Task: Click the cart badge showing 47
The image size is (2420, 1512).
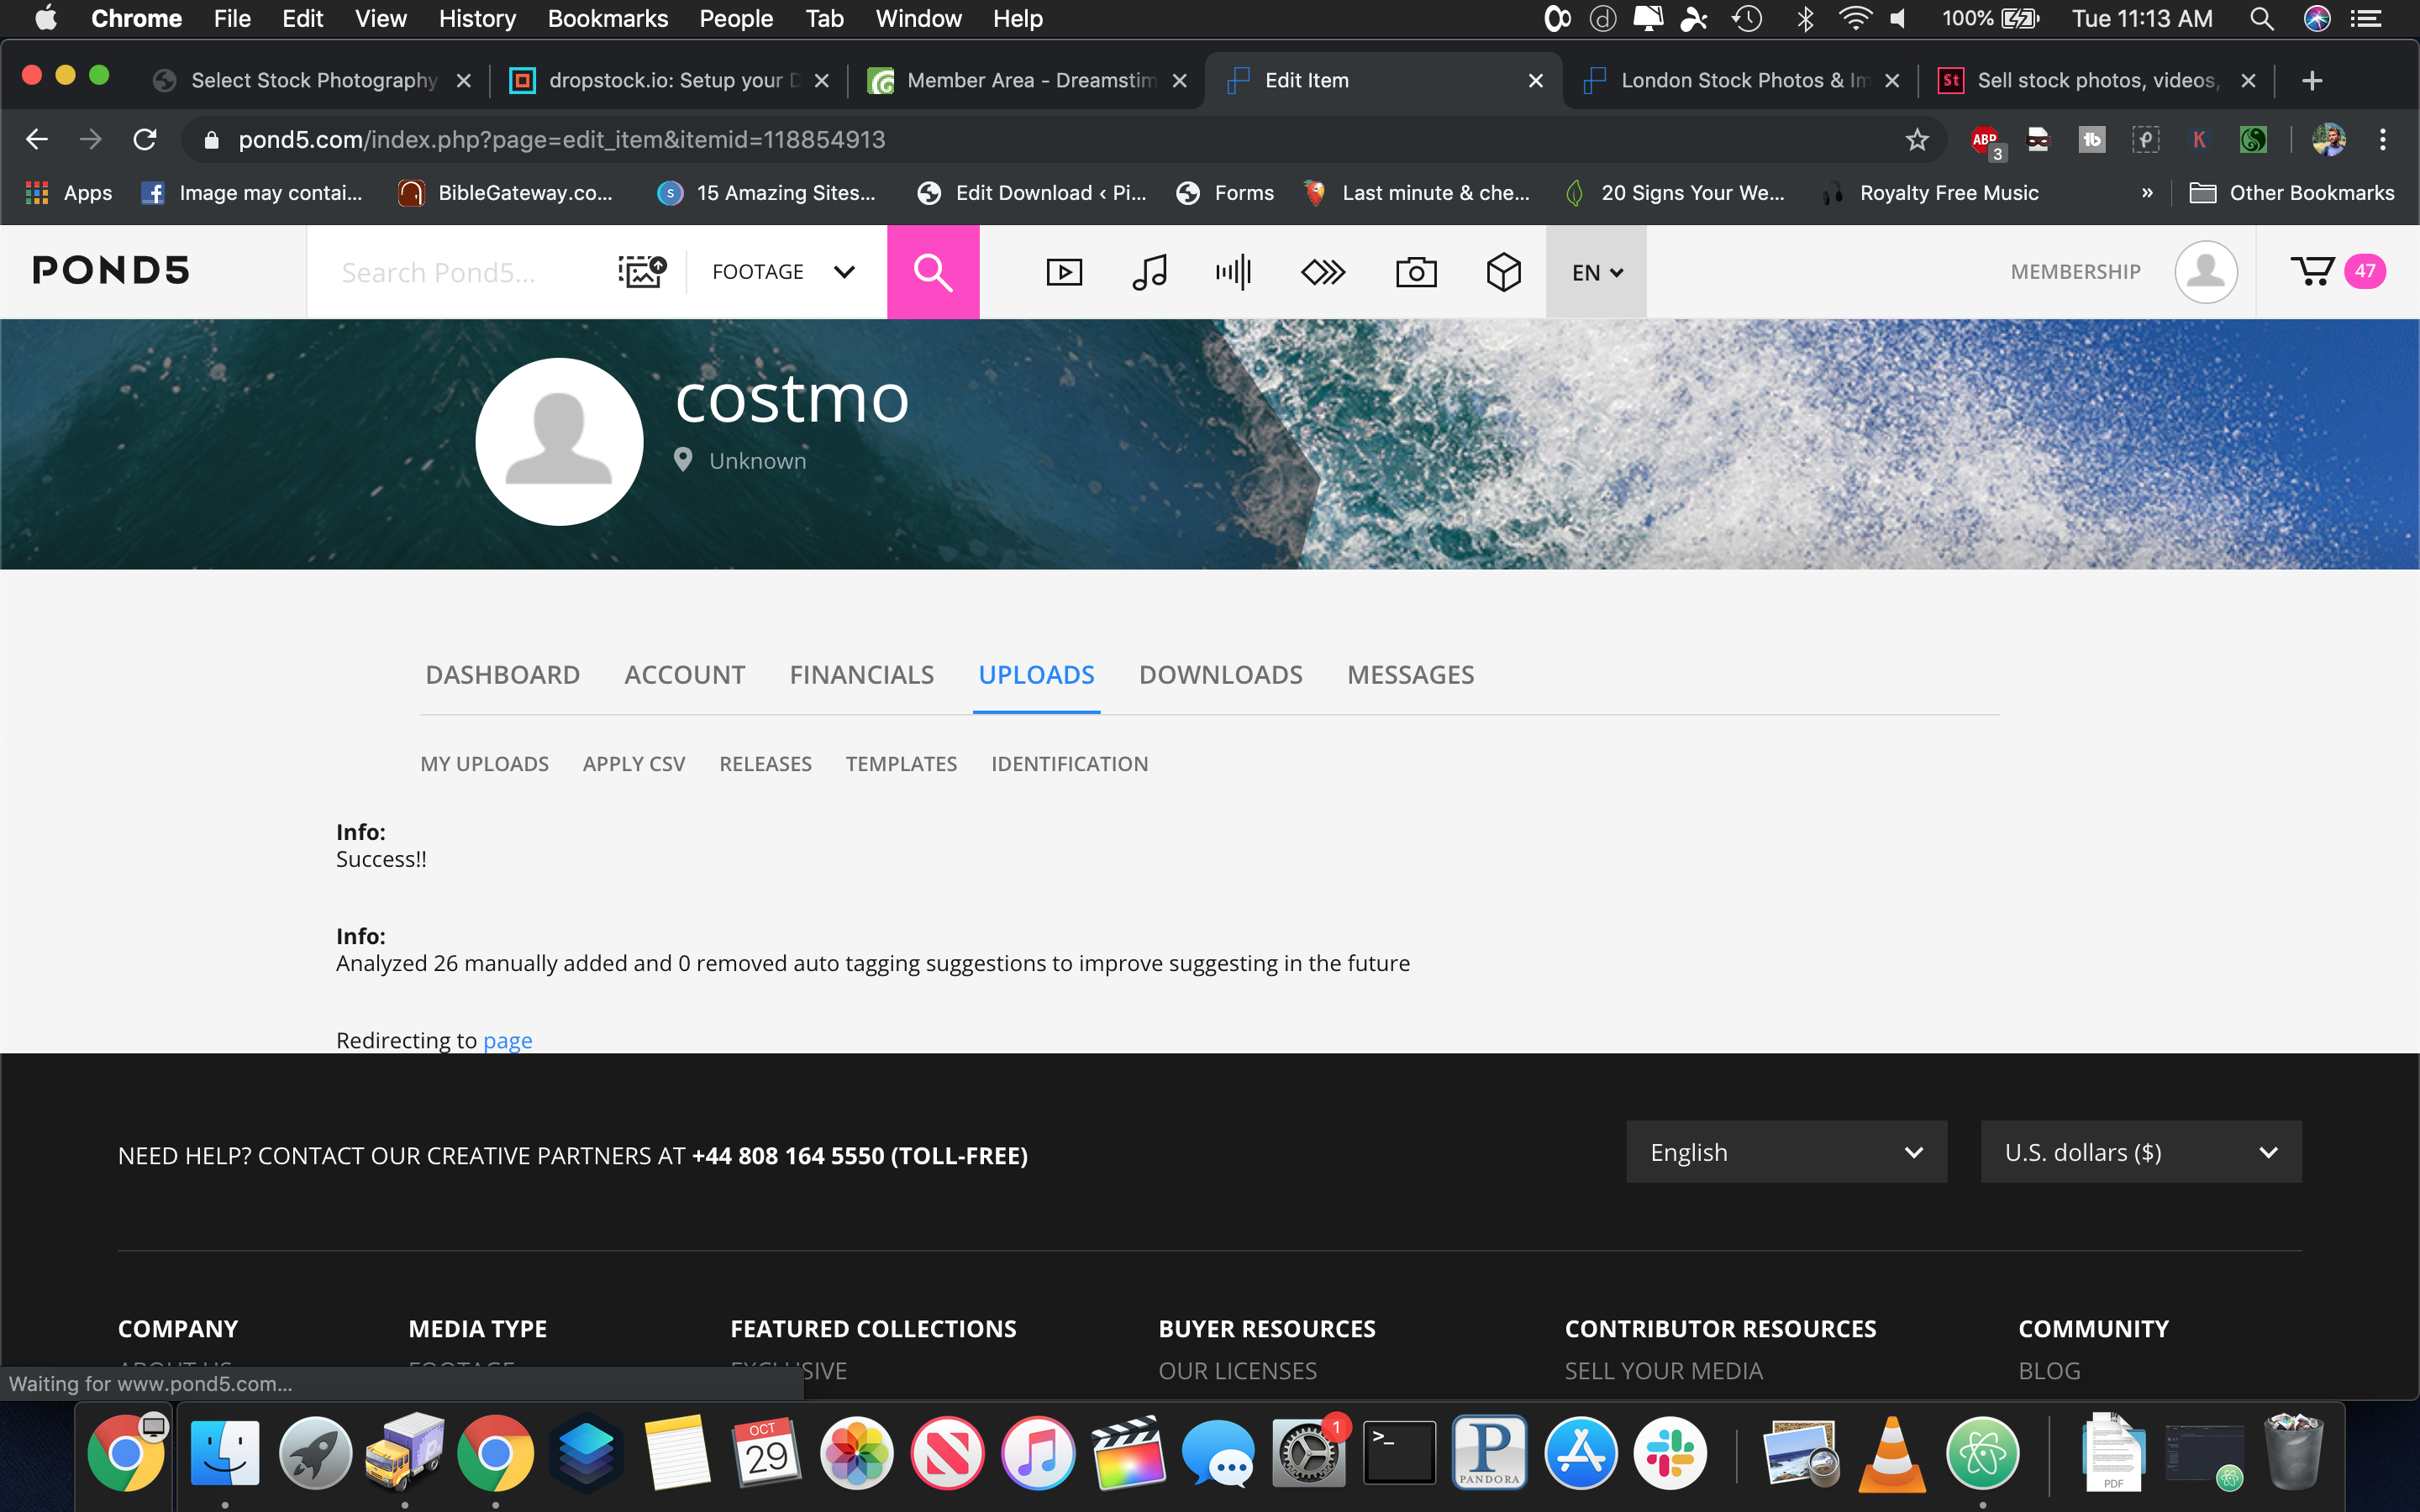Action: pos(2365,271)
